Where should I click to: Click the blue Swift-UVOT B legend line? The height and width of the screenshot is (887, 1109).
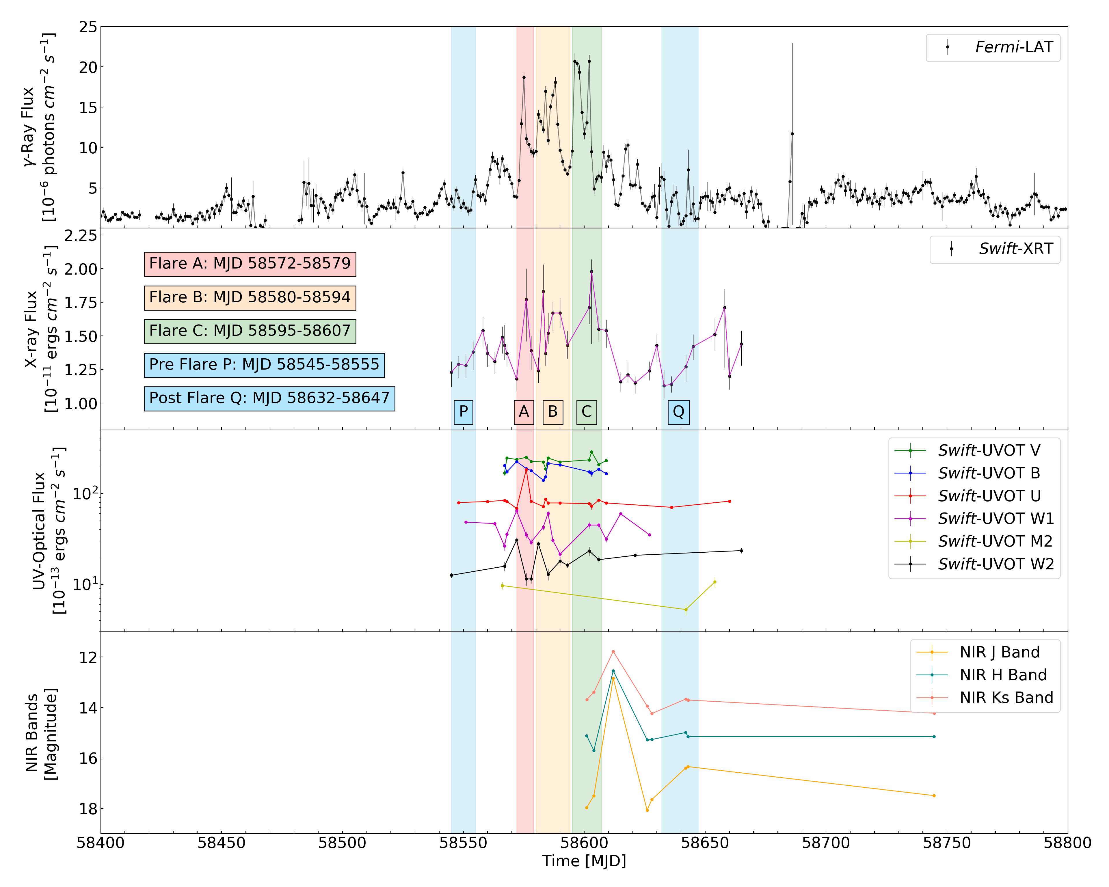pos(910,473)
